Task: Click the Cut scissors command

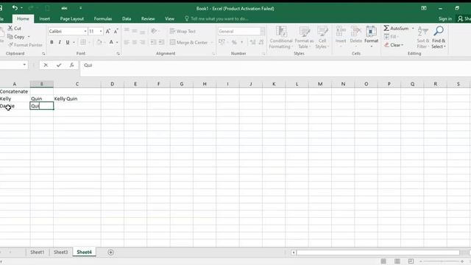Action: [15, 28]
